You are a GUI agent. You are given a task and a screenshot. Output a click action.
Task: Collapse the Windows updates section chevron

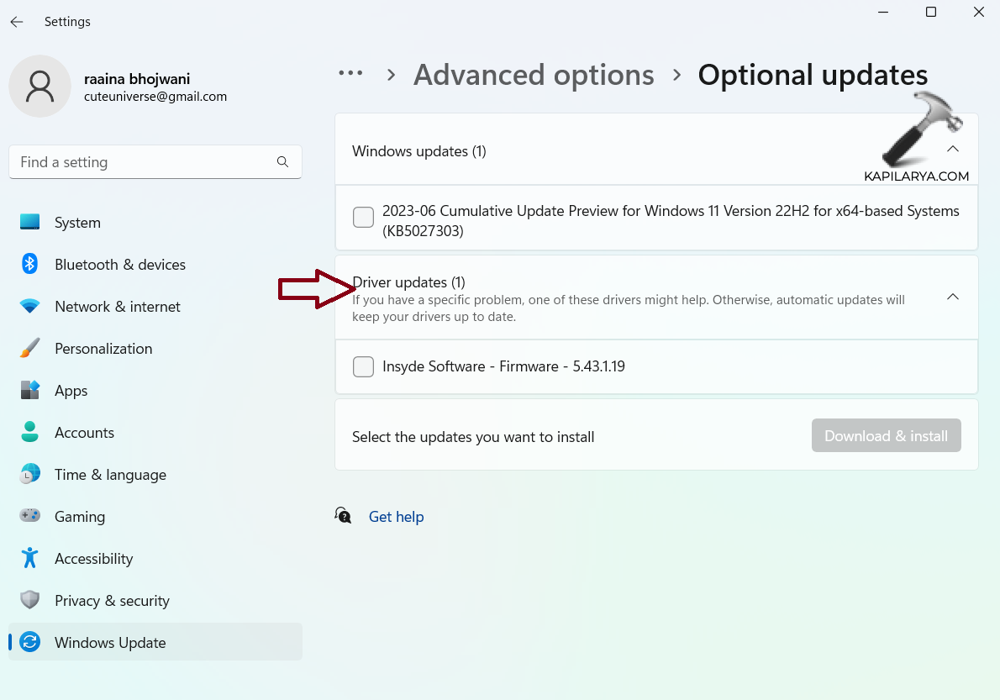pos(952,150)
